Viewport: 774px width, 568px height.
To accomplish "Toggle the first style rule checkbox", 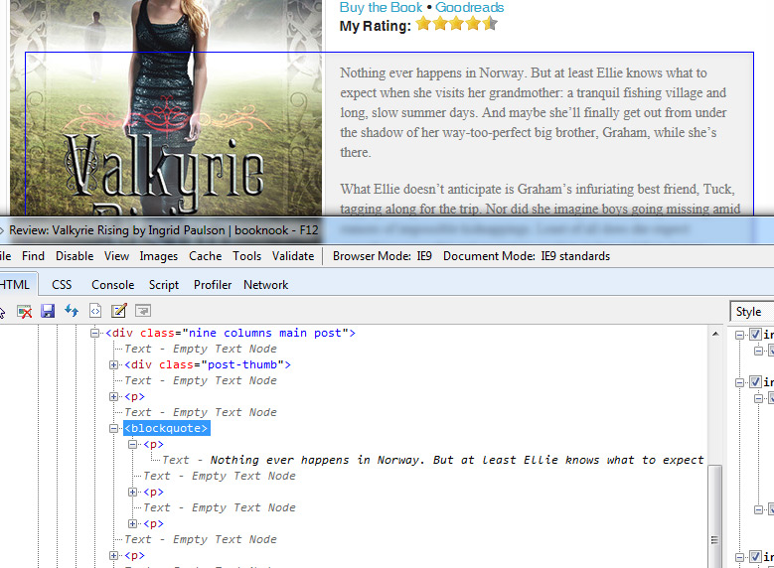I will [x=755, y=335].
